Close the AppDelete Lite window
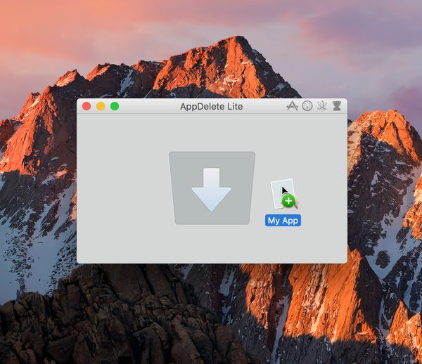The image size is (422, 364). click(x=87, y=106)
